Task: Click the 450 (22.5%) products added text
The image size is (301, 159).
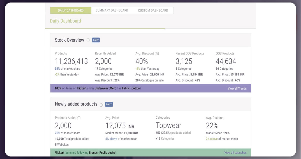Action: click(x=173, y=133)
